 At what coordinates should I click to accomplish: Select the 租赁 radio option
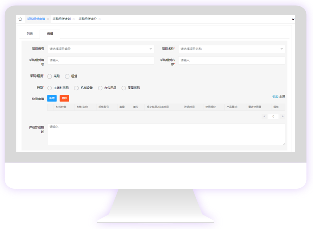click(x=67, y=77)
